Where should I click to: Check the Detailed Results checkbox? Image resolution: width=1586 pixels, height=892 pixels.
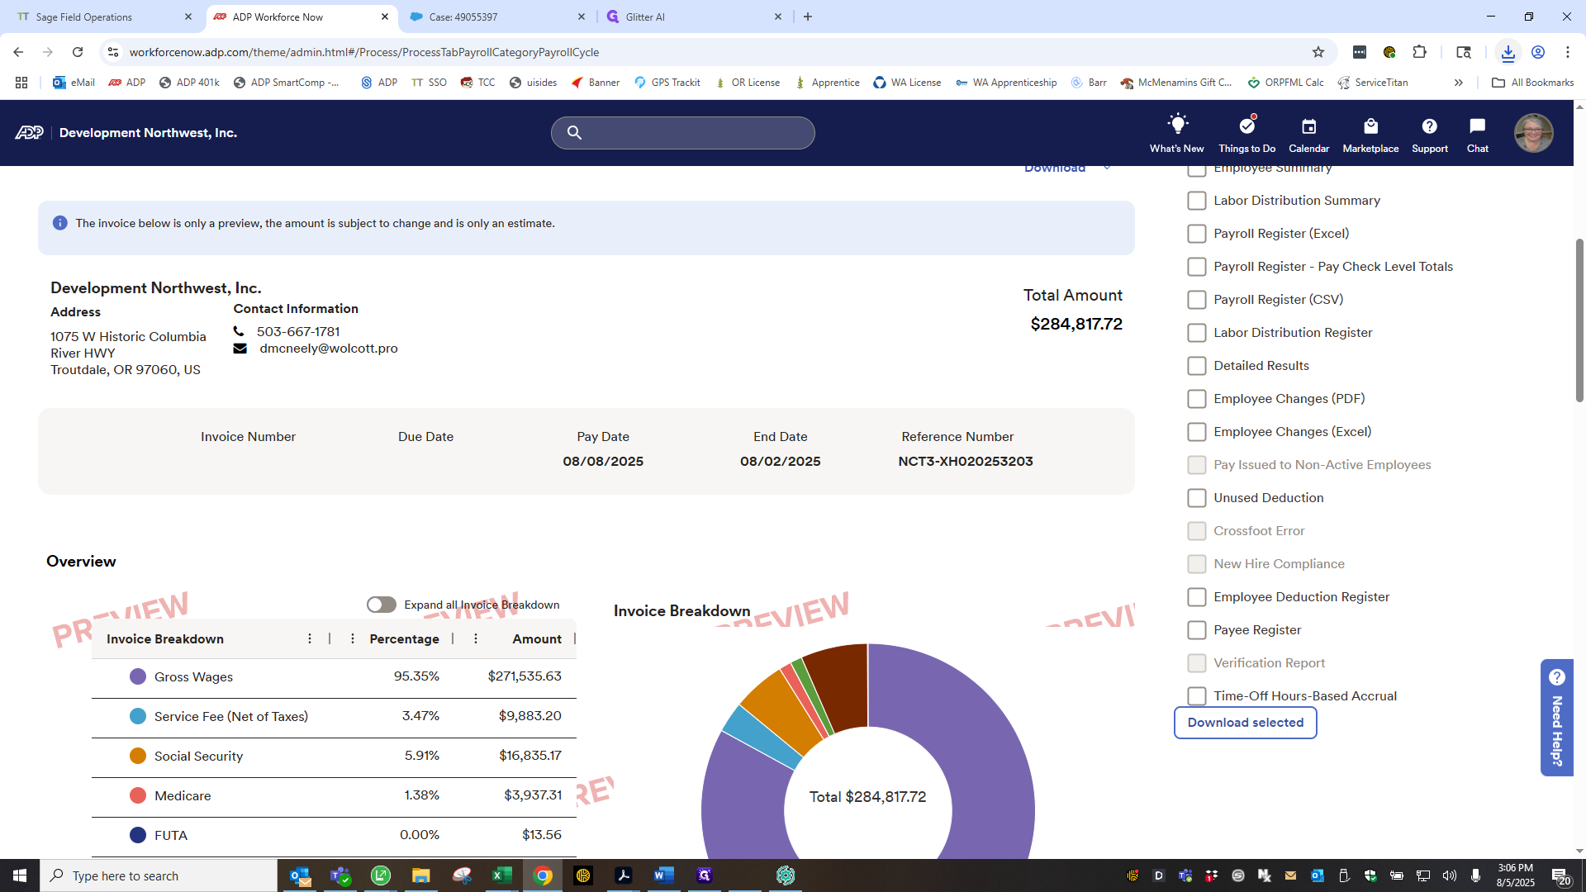tap(1196, 366)
